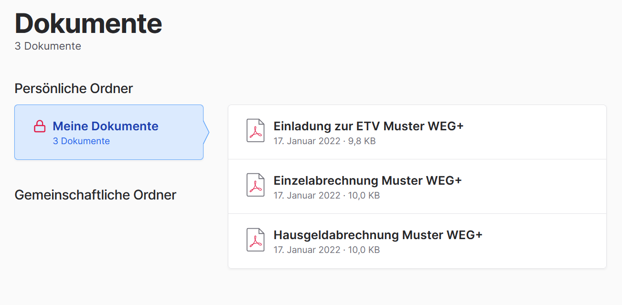This screenshot has width=622, height=305.
Task: Click the file size of Einzelabrechnung document
Action: pos(364,196)
